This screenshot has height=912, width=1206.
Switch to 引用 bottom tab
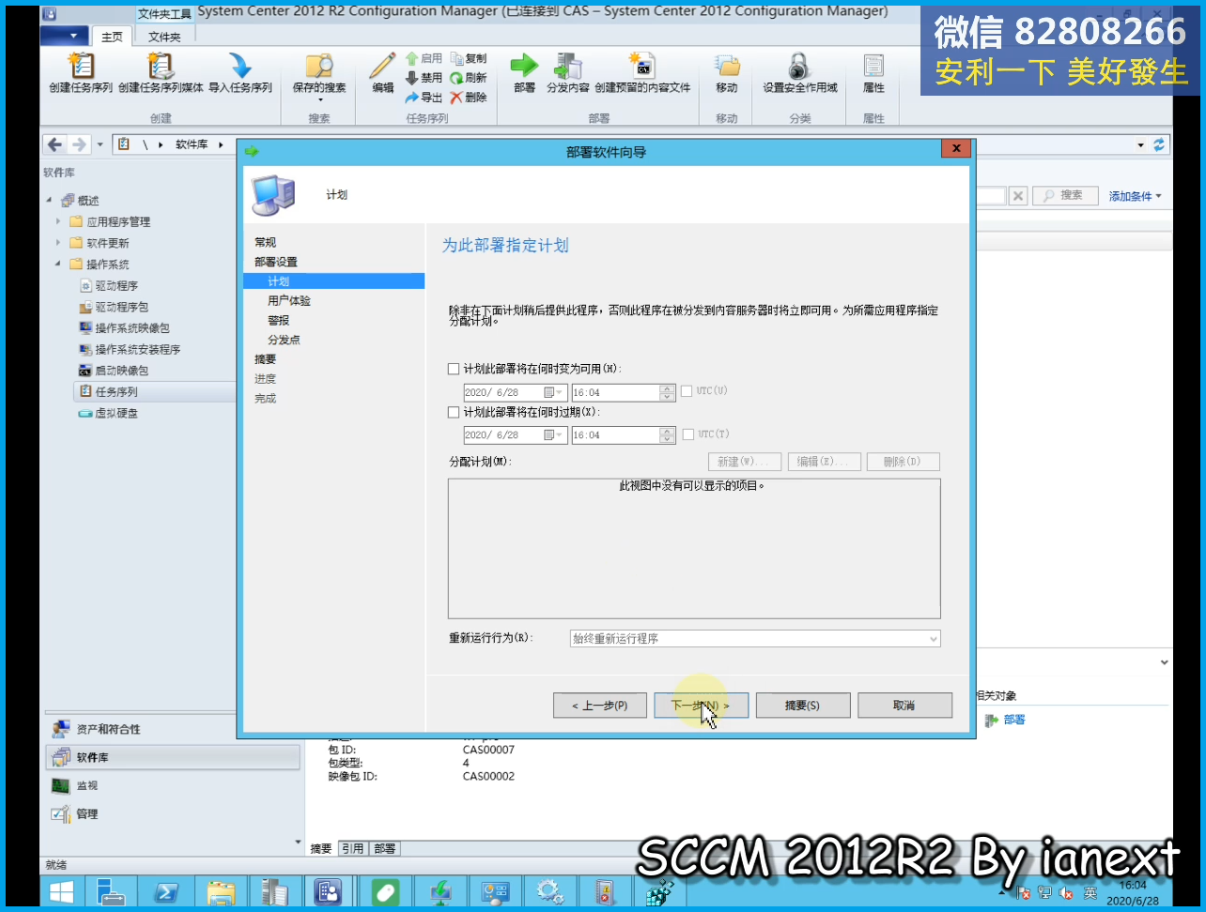[x=352, y=848]
